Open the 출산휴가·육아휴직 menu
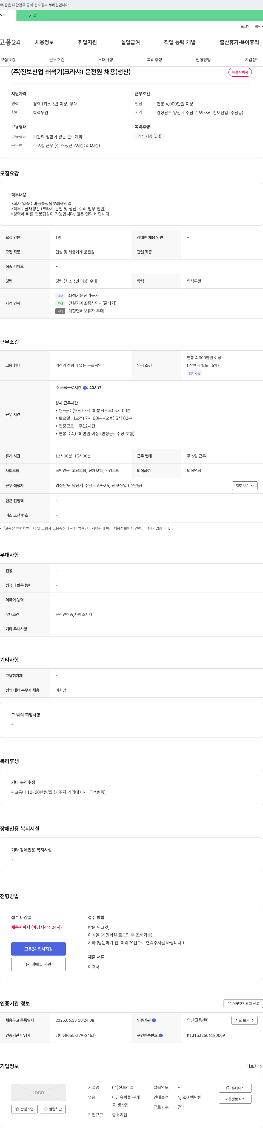This screenshot has height=1128, width=263. [239, 43]
